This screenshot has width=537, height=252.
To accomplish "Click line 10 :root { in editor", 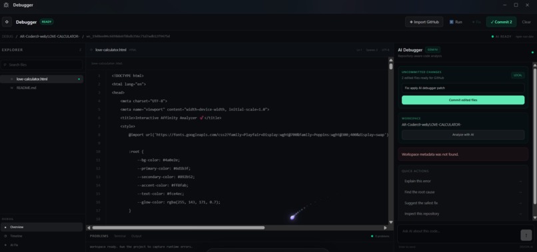I will click(137, 152).
